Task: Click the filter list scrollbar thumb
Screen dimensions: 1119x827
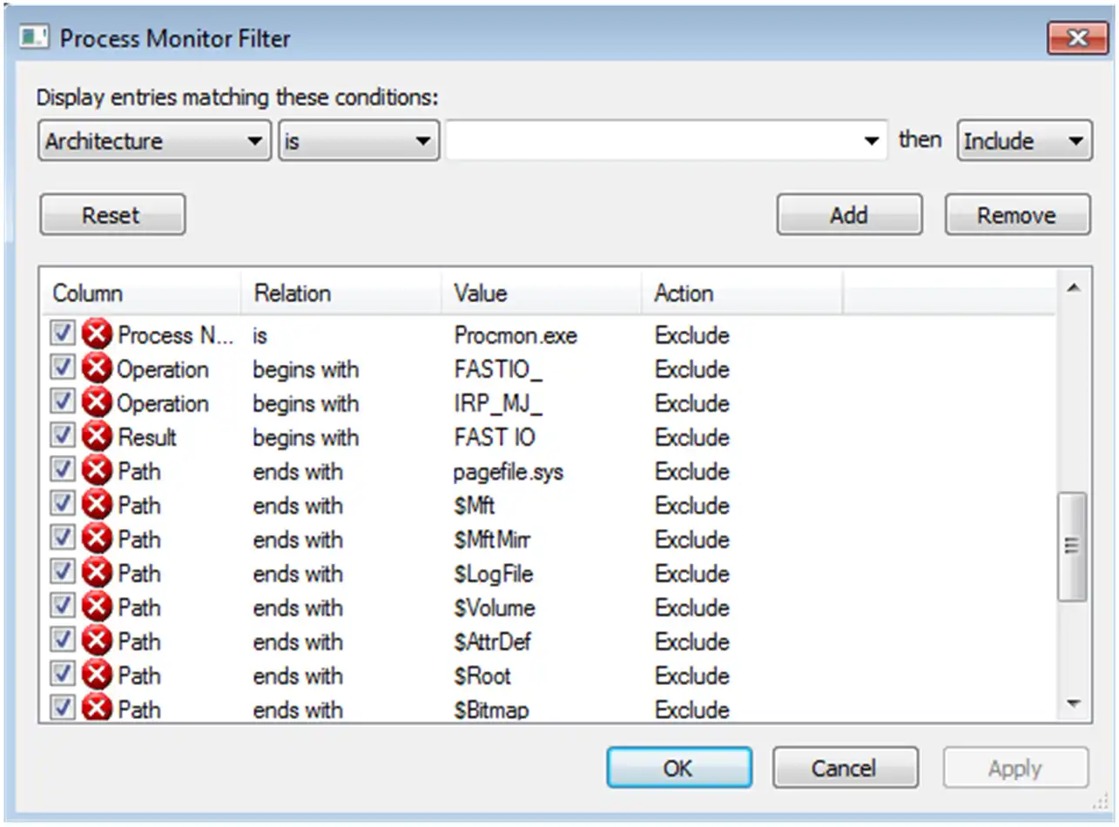Action: pyautogui.click(x=1072, y=546)
